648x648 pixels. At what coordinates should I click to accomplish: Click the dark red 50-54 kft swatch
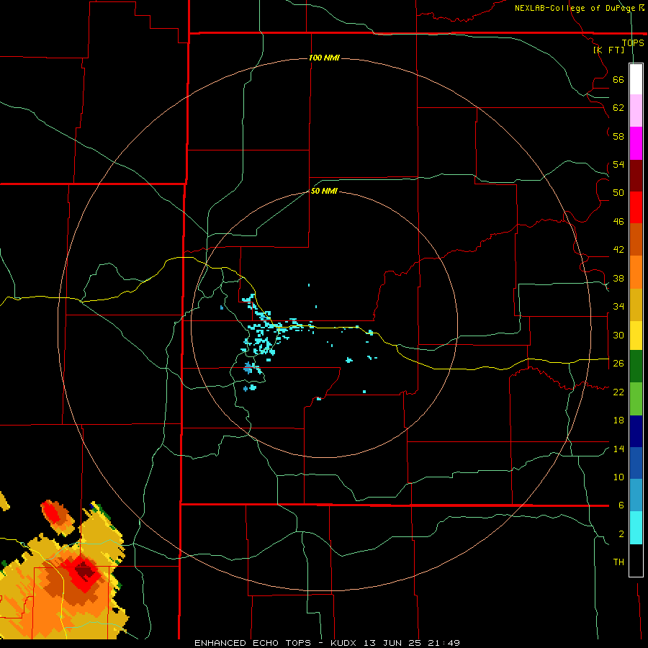[636, 176]
